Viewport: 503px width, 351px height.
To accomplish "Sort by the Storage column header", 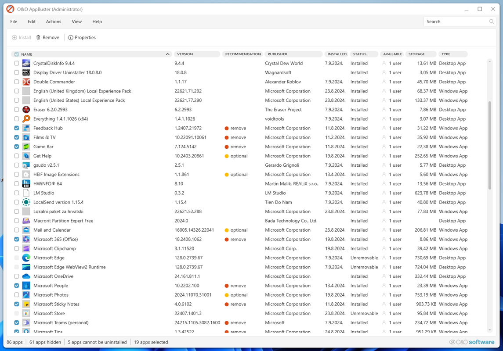I will [421, 54].
